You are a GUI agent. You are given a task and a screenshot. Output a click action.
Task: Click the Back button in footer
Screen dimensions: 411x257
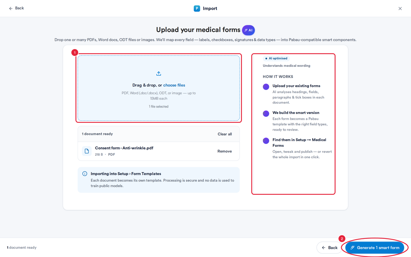(329, 248)
